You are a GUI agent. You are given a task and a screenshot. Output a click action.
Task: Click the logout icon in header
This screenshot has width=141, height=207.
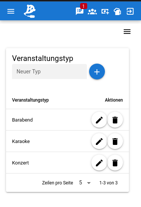[x=130, y=11]
